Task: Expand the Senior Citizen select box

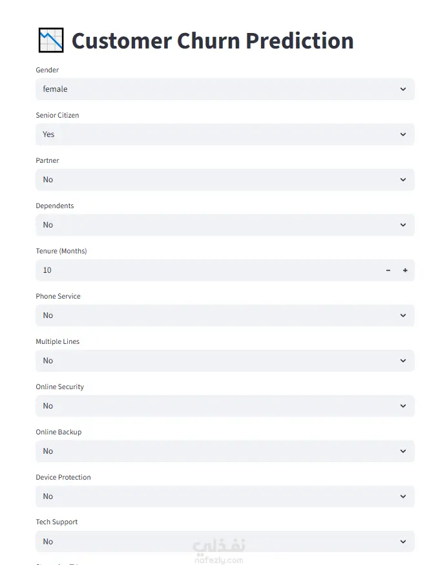Action: (225, 134)
